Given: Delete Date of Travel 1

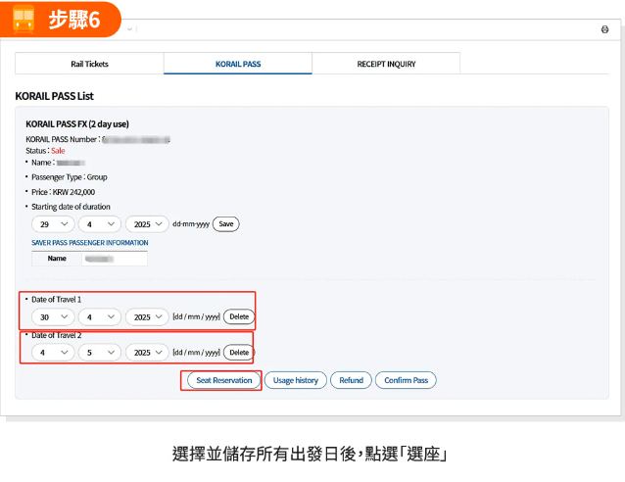Looking at the screenshot, I should click(x=239, y=316).
